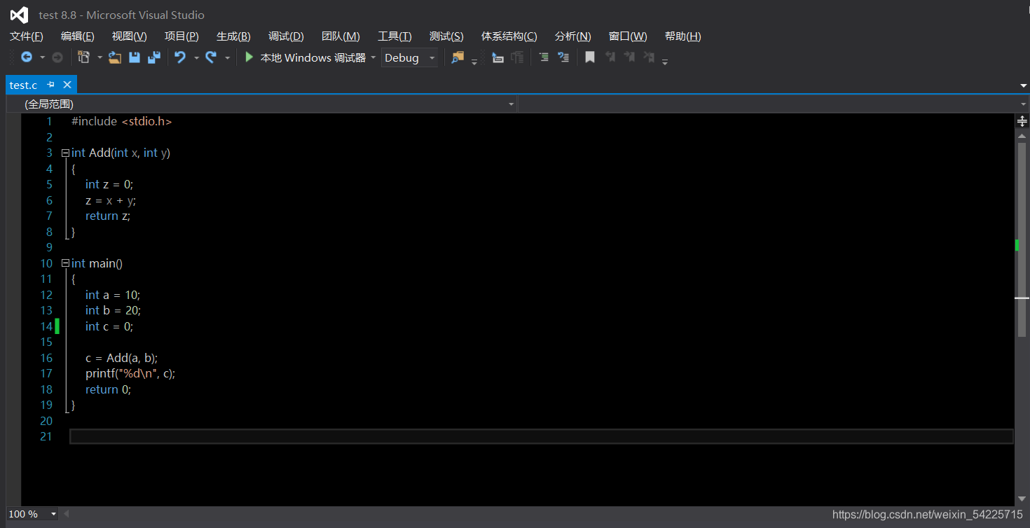Expand the New Project icon dropdown arrow
Viewport: 1030px width, 528px height.
pos(99,57)
